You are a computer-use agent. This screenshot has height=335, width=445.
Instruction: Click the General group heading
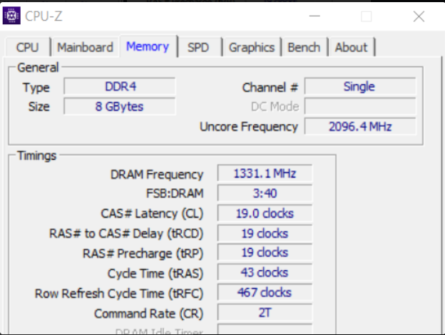click(x=38, y=68)
